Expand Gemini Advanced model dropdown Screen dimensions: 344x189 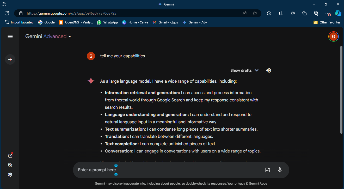click(x=48, y=36)
